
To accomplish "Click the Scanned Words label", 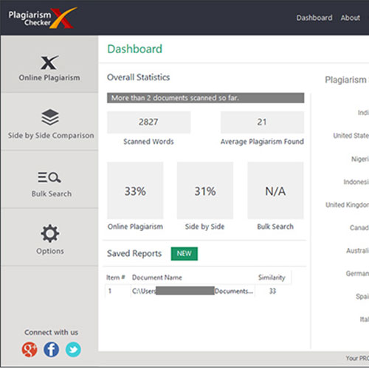I will tap(148, 142).
